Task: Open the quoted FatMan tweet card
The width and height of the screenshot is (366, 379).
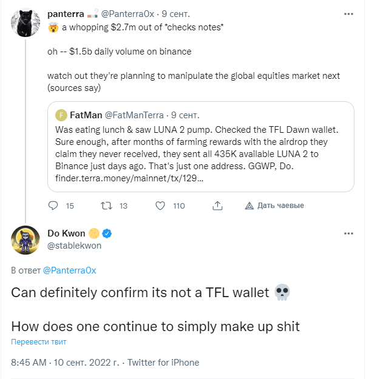Action: (x=201, y=147)
